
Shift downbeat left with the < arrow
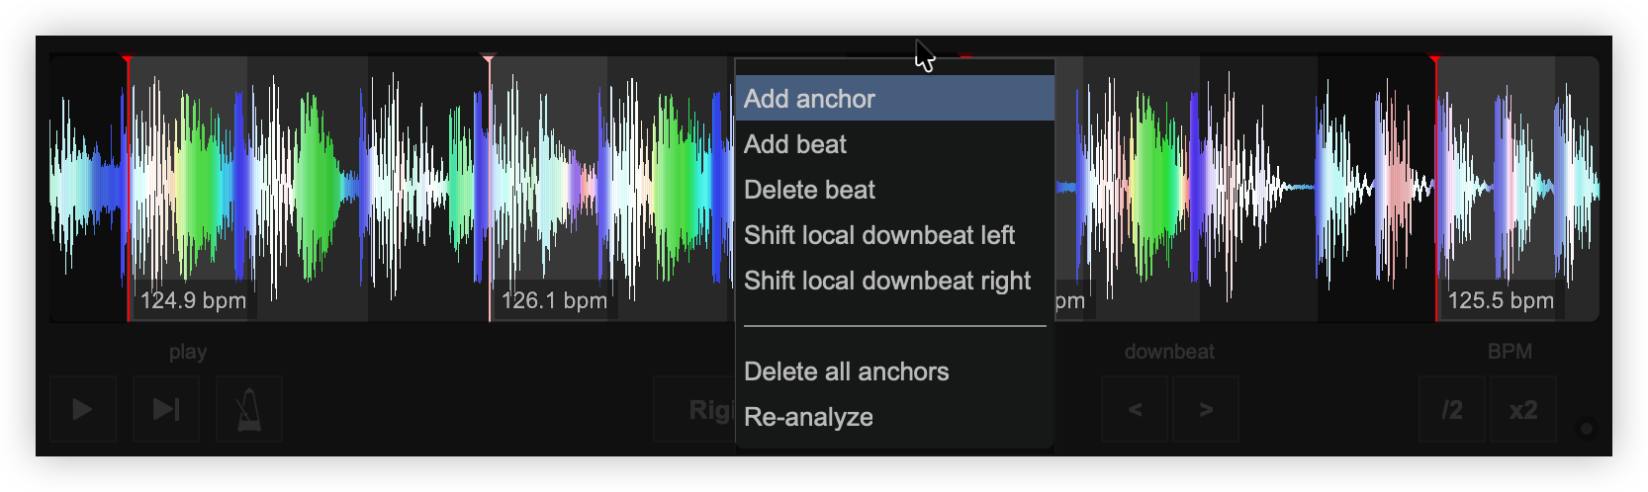(1136, 409)
